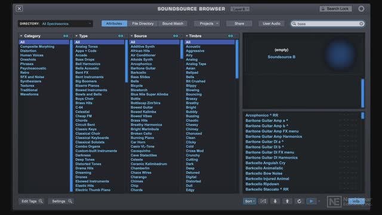This screenshot has height=215, width=382.
Task: Click the magnifier icon in the search field
Action: [294, 24]
